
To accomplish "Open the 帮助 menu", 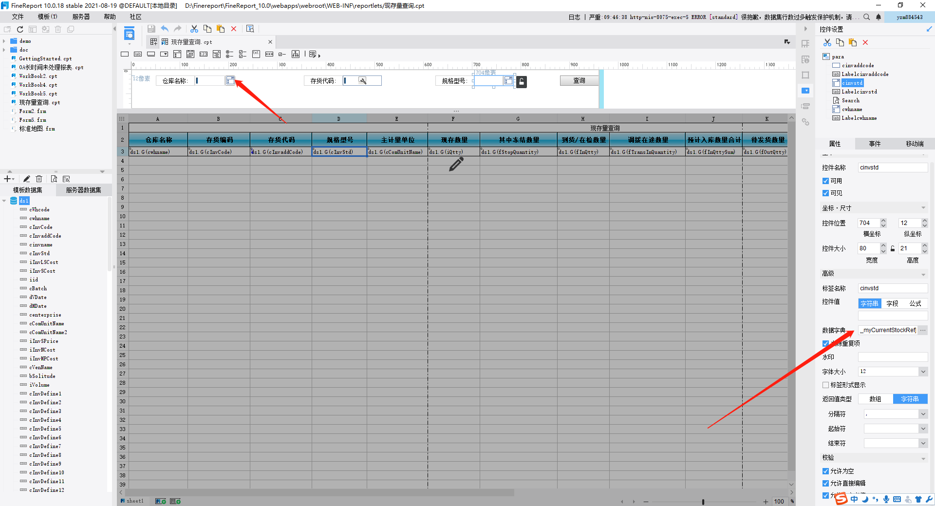I will (x=110, y=17).
